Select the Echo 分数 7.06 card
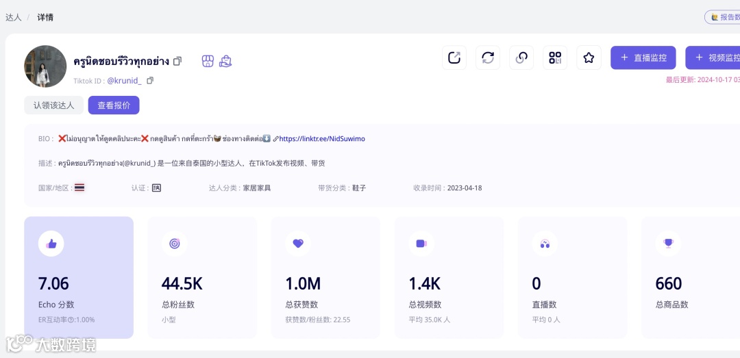The image size is (740, 358). coord(79,277)
